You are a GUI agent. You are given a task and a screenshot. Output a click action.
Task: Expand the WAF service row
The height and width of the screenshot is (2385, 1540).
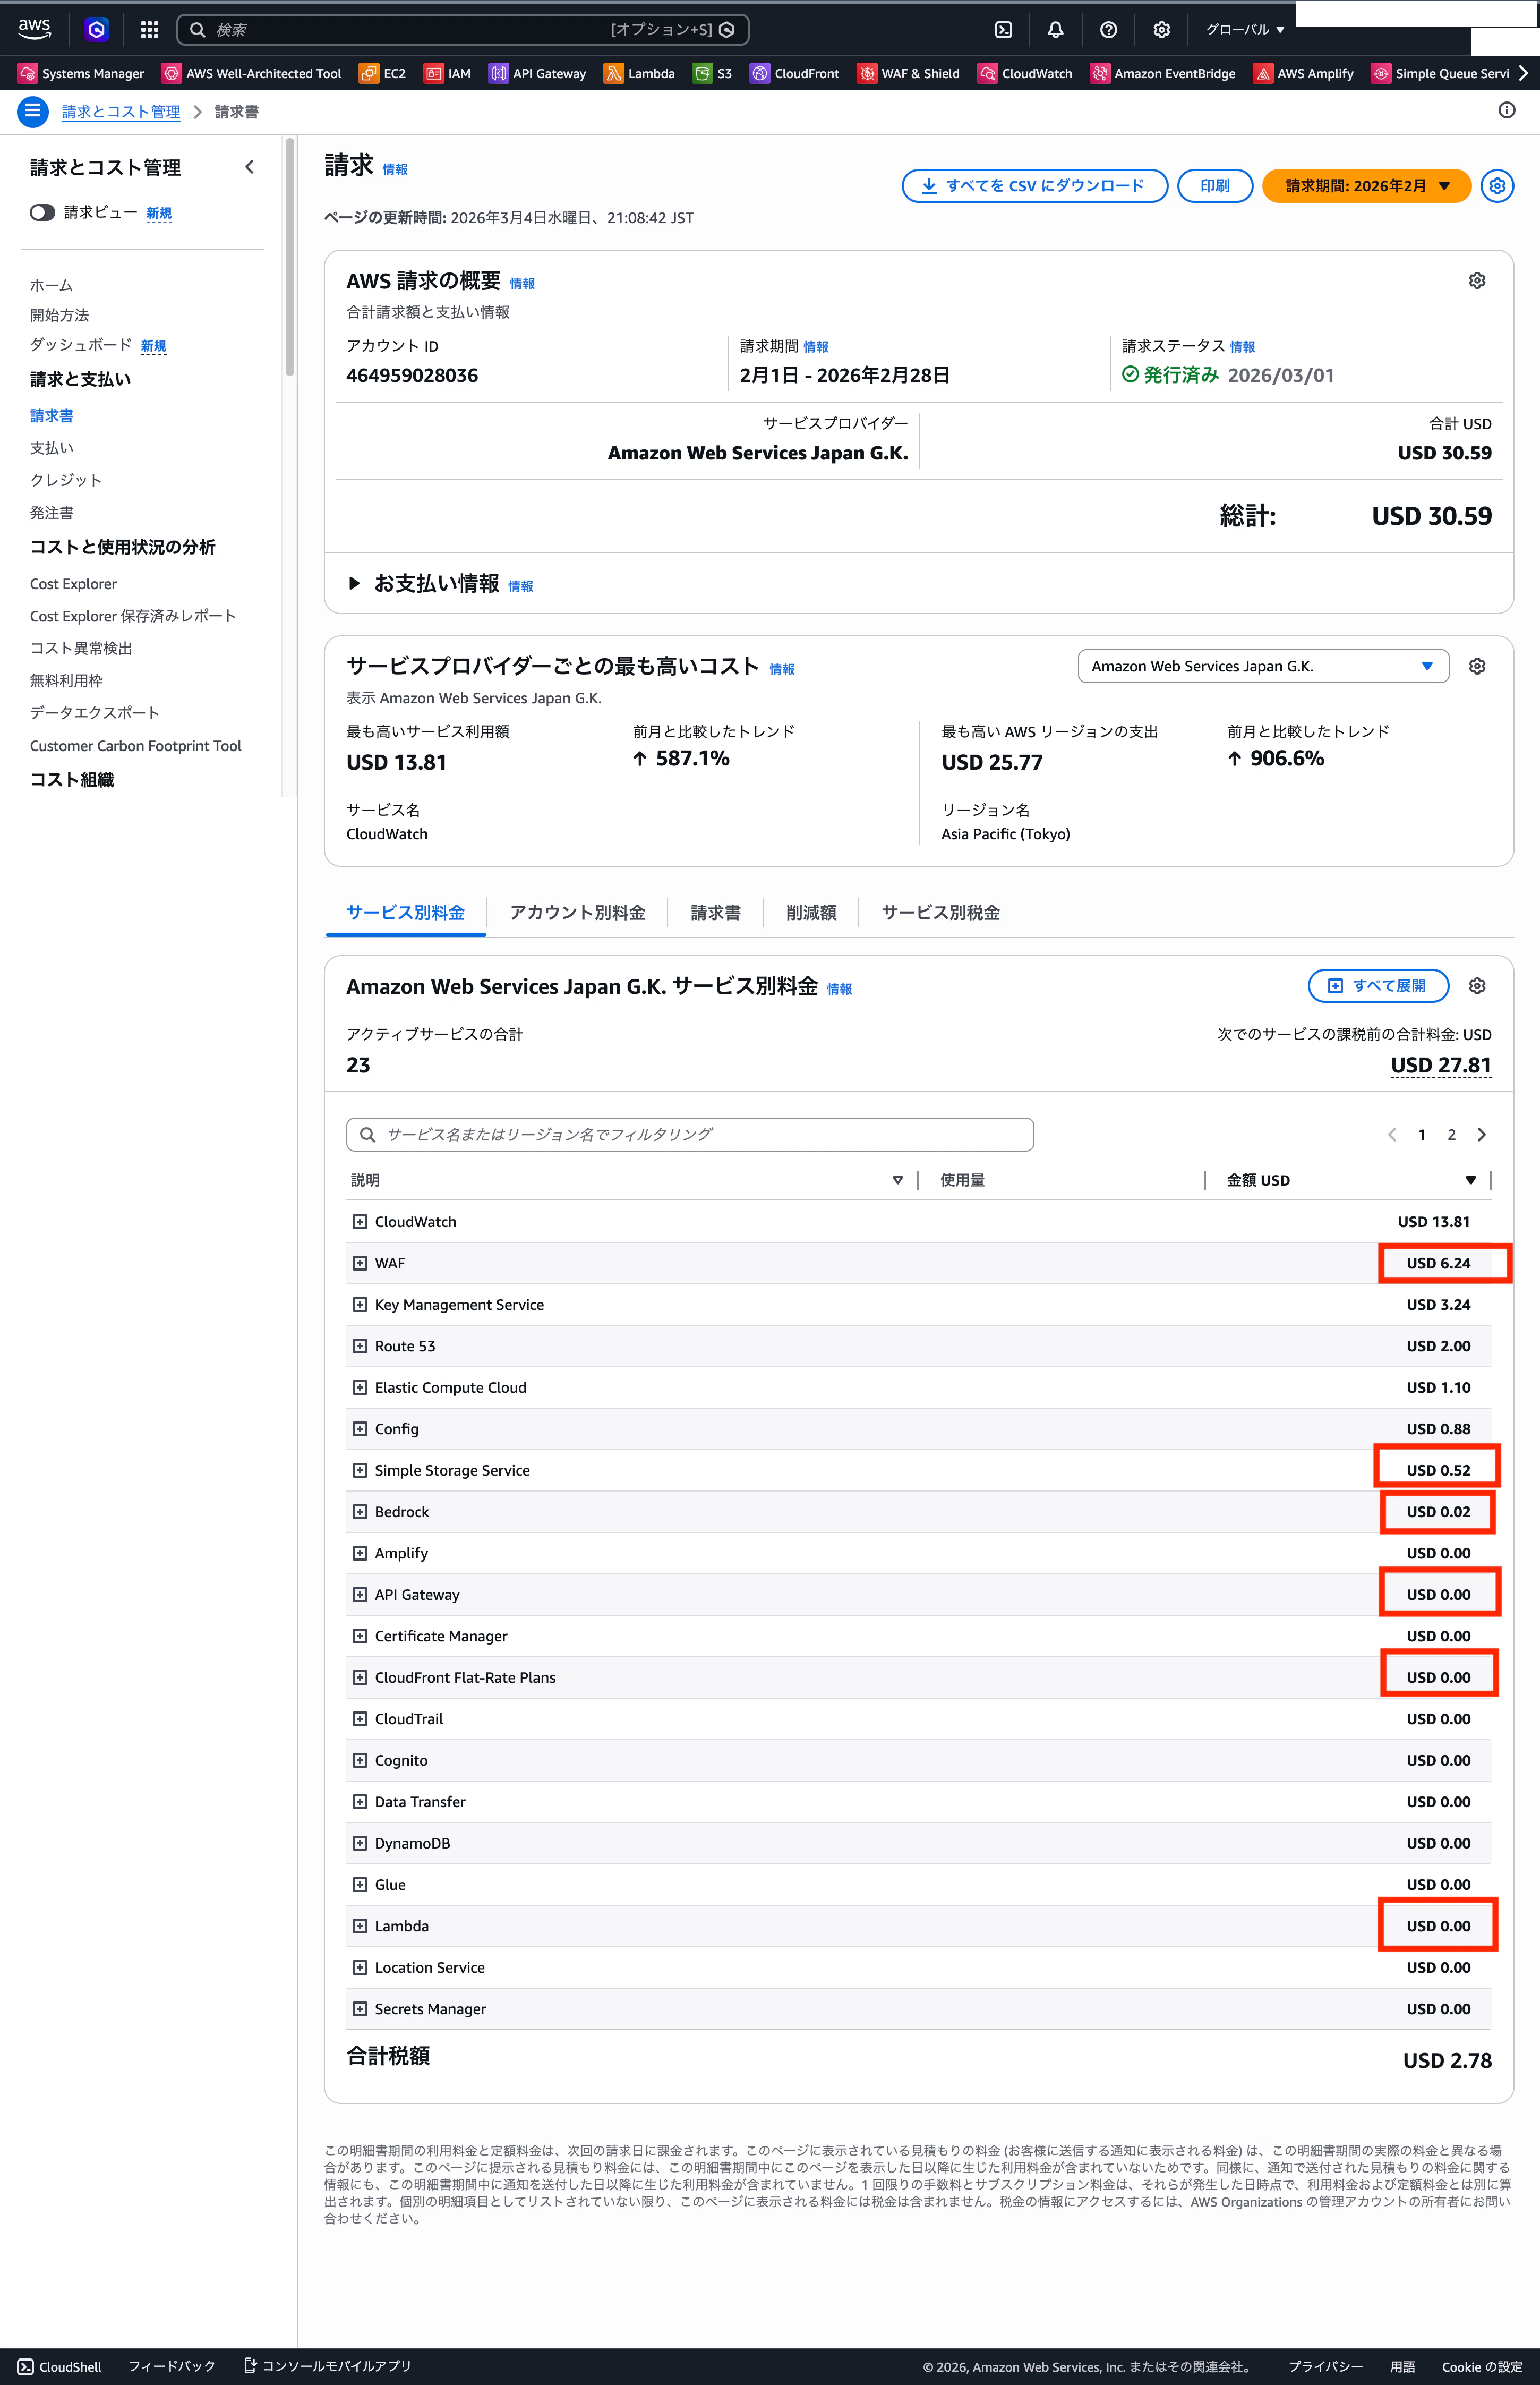coord(360,1263)
